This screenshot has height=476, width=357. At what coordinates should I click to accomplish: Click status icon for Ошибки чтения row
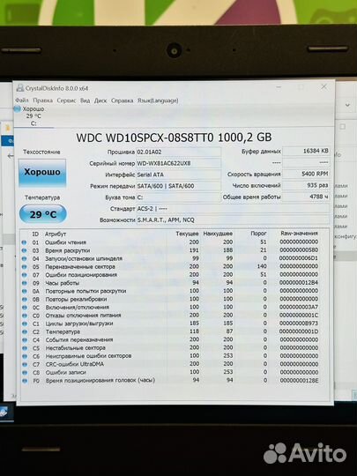click(x=25, y=242)
